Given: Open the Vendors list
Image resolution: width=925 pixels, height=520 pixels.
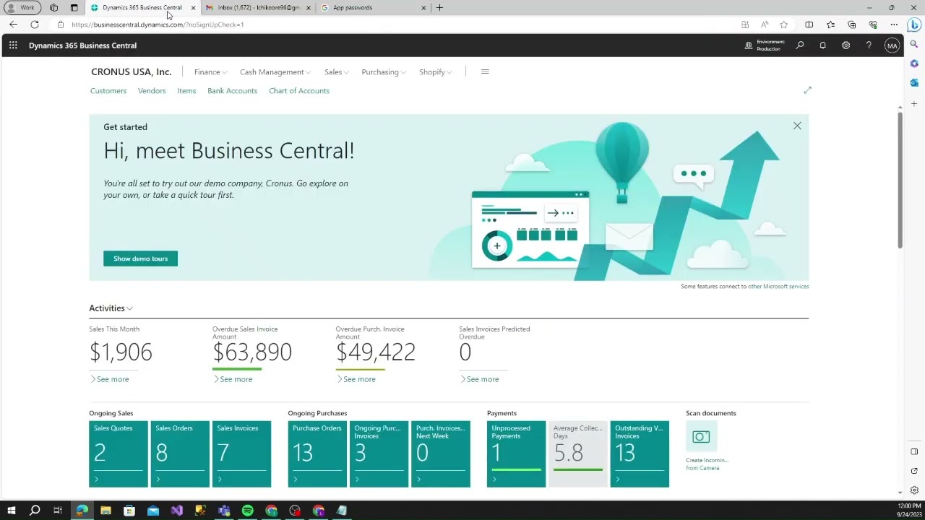Looking at the screenshot, I should (152, 91).
